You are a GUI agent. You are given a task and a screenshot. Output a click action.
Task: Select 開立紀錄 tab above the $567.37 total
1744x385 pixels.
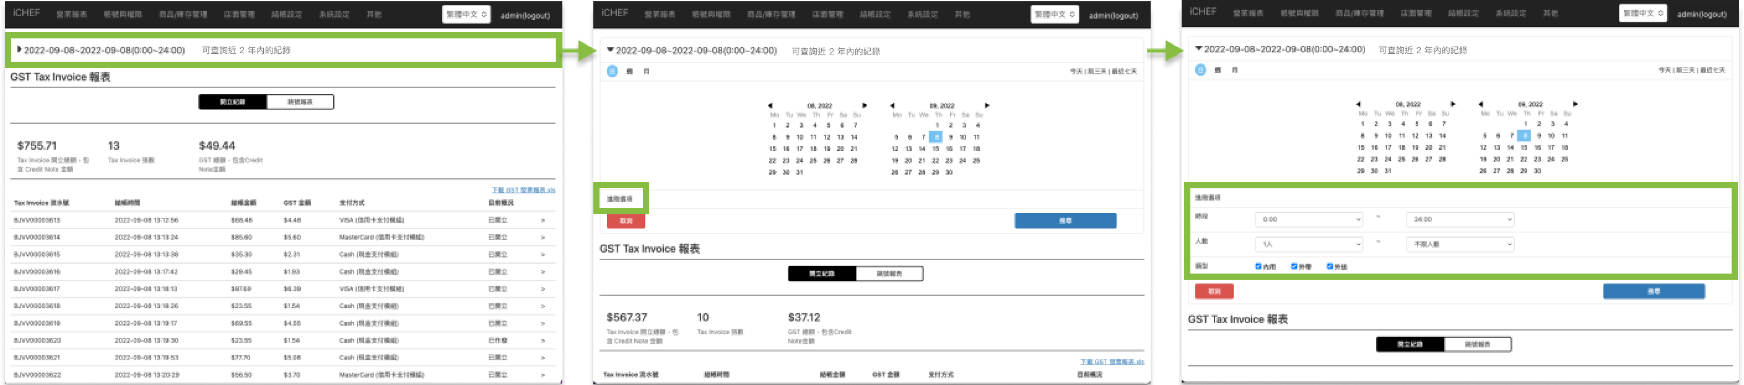pos(821,274)
